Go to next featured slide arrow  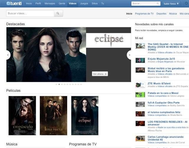(129, 55)
